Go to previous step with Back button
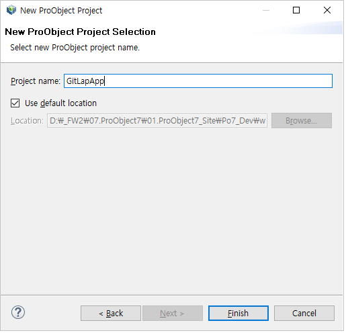This screenshot has width=346, height=333. (x=111, y=313)
